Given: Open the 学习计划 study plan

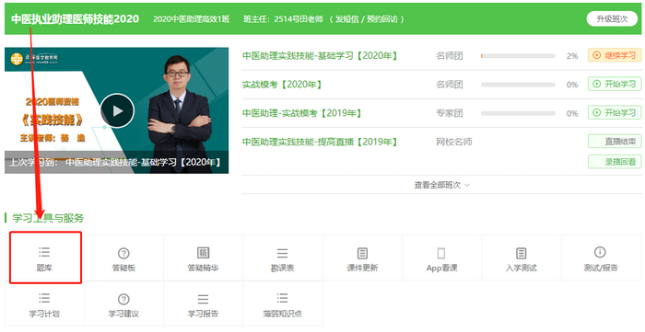Looking at the screenshot, I should pyautogui.click(x=44, y=304).
